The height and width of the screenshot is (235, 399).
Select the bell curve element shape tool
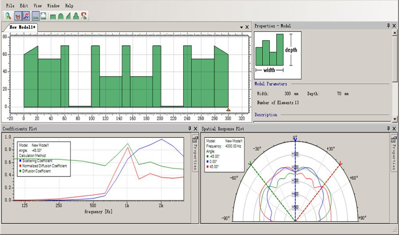click(76, 16)
